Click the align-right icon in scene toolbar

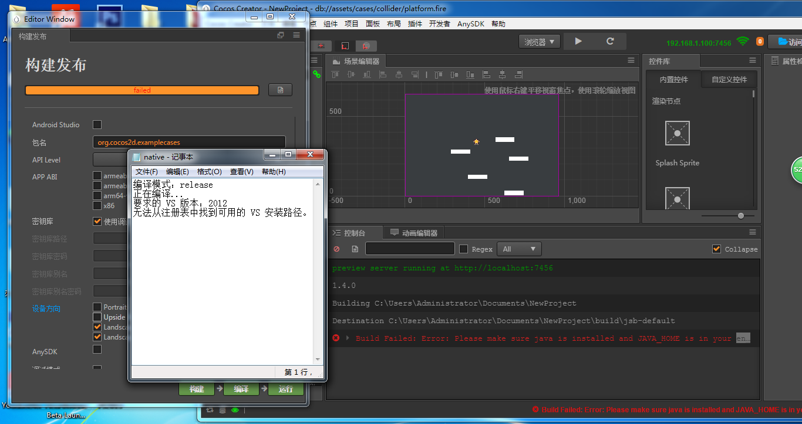(x=415, y=74)
